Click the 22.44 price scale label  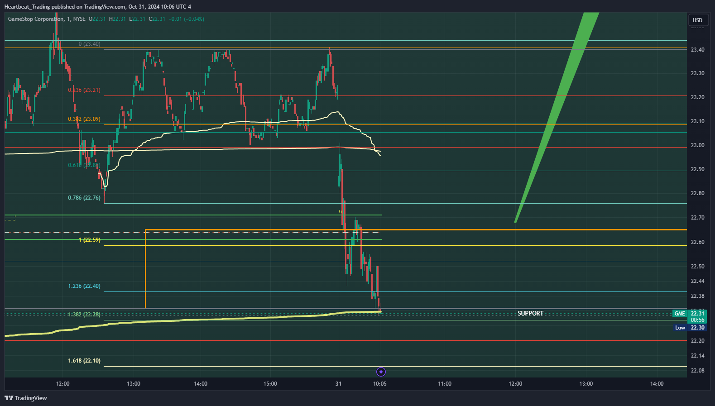click(697, 281)
